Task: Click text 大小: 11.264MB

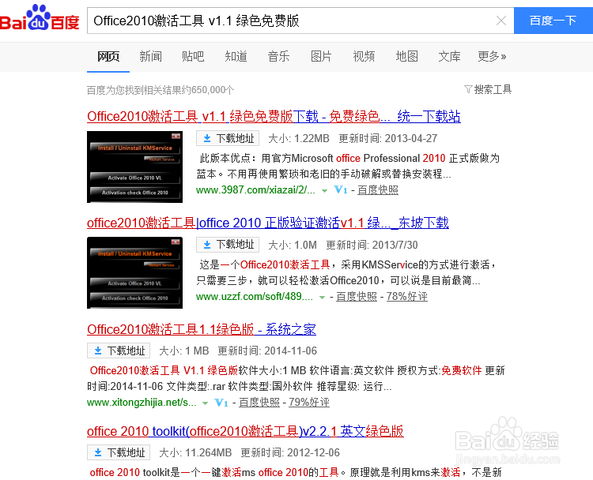Action: [195, 452]
